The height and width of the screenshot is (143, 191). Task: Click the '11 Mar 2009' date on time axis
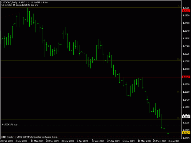tap(37, 141)
